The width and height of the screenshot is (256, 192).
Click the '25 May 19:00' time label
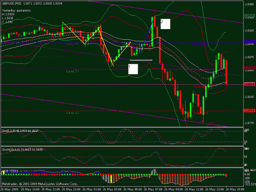click(x=30, y=190)
